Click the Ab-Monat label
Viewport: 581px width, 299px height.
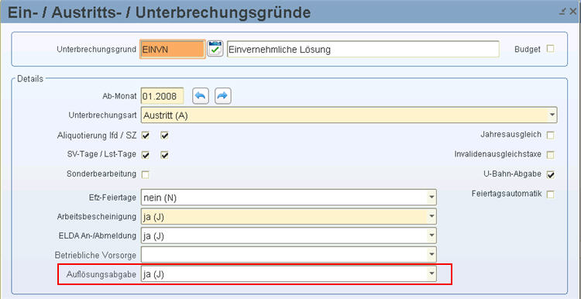pyautogui.click(x=119, y=96)
